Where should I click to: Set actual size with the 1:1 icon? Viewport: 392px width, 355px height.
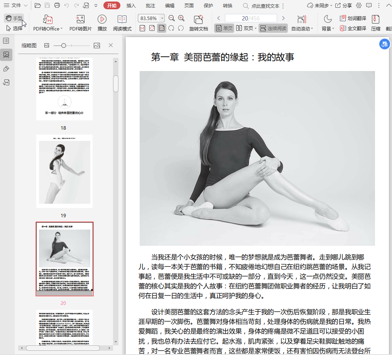142,28
